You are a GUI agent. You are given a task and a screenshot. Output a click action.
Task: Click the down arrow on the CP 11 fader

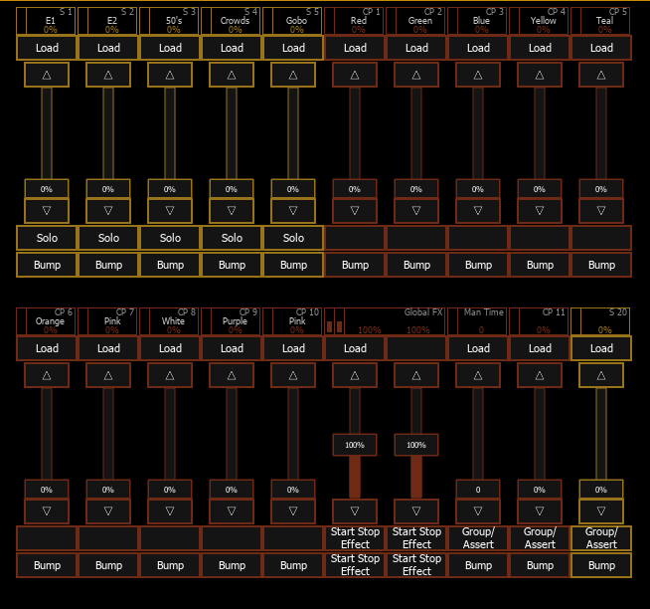point(540,511)
